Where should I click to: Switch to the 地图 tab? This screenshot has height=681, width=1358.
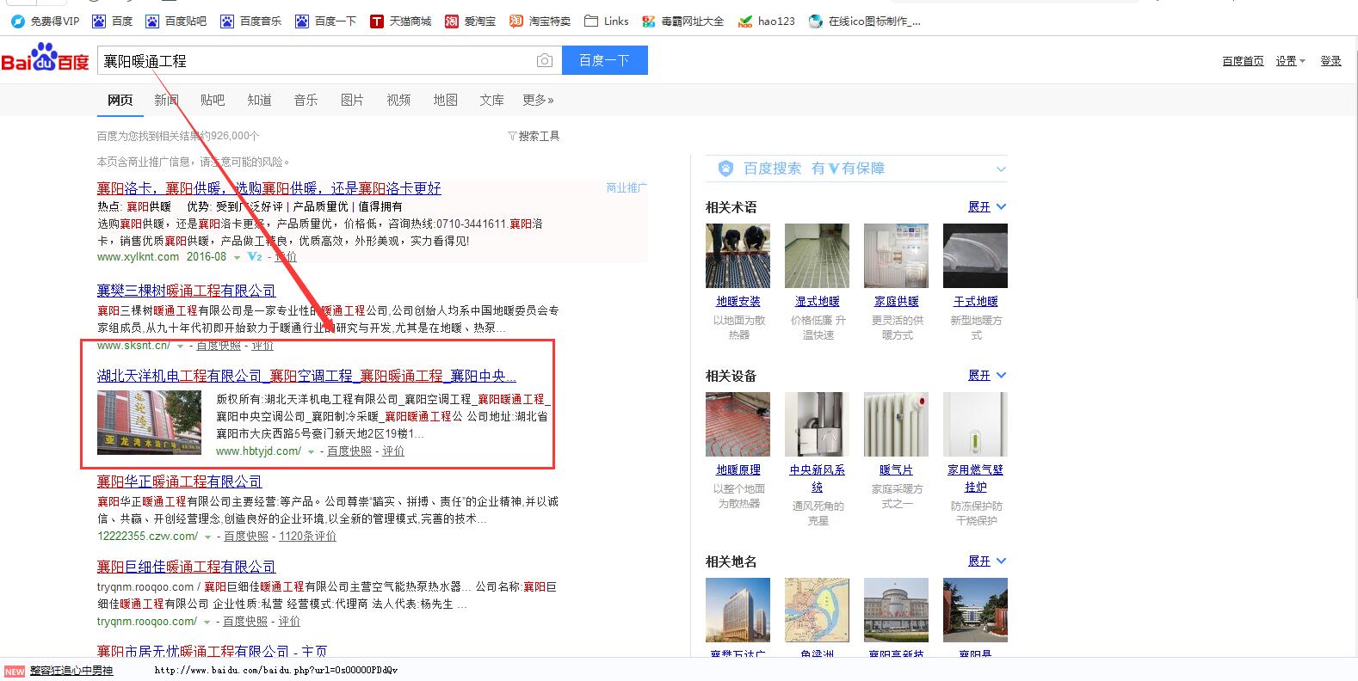(x=445, y=100)
